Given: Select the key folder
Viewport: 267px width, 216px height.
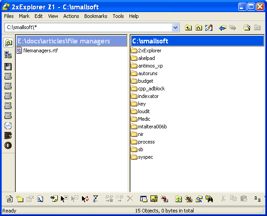Looking at the screenshot, I should [138, 104].
